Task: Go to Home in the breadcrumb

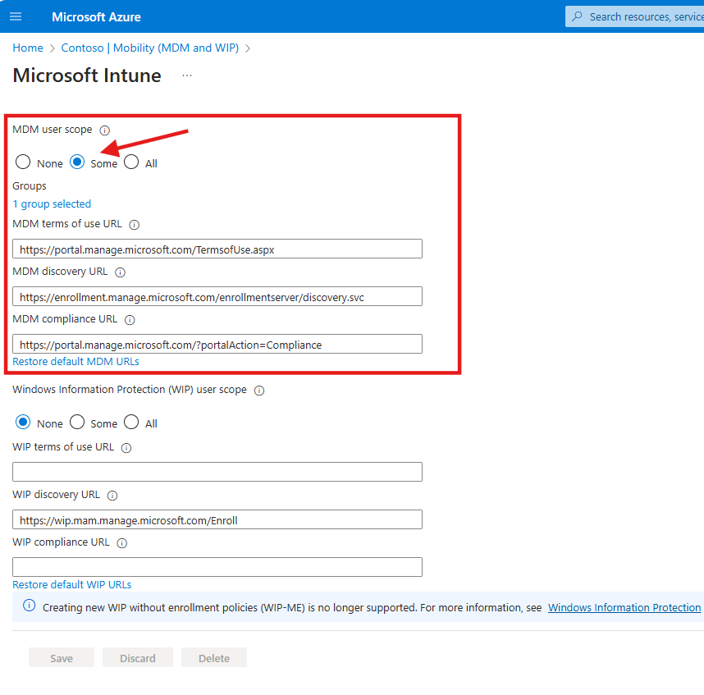Action: [x=28, y=48]
